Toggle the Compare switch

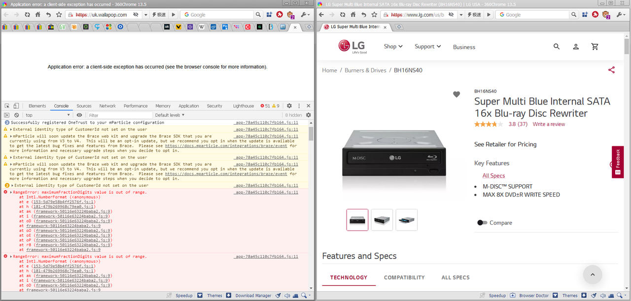tap(482, 223)
